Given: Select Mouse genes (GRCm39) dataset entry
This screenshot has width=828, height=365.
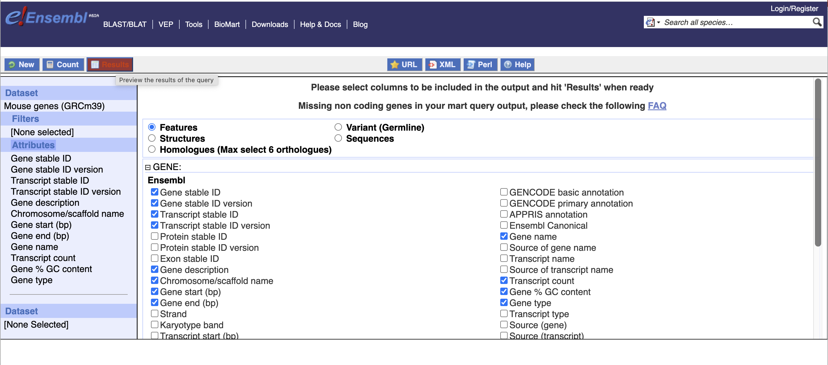Looking at the screenshot, I should [x=54, y=106].
